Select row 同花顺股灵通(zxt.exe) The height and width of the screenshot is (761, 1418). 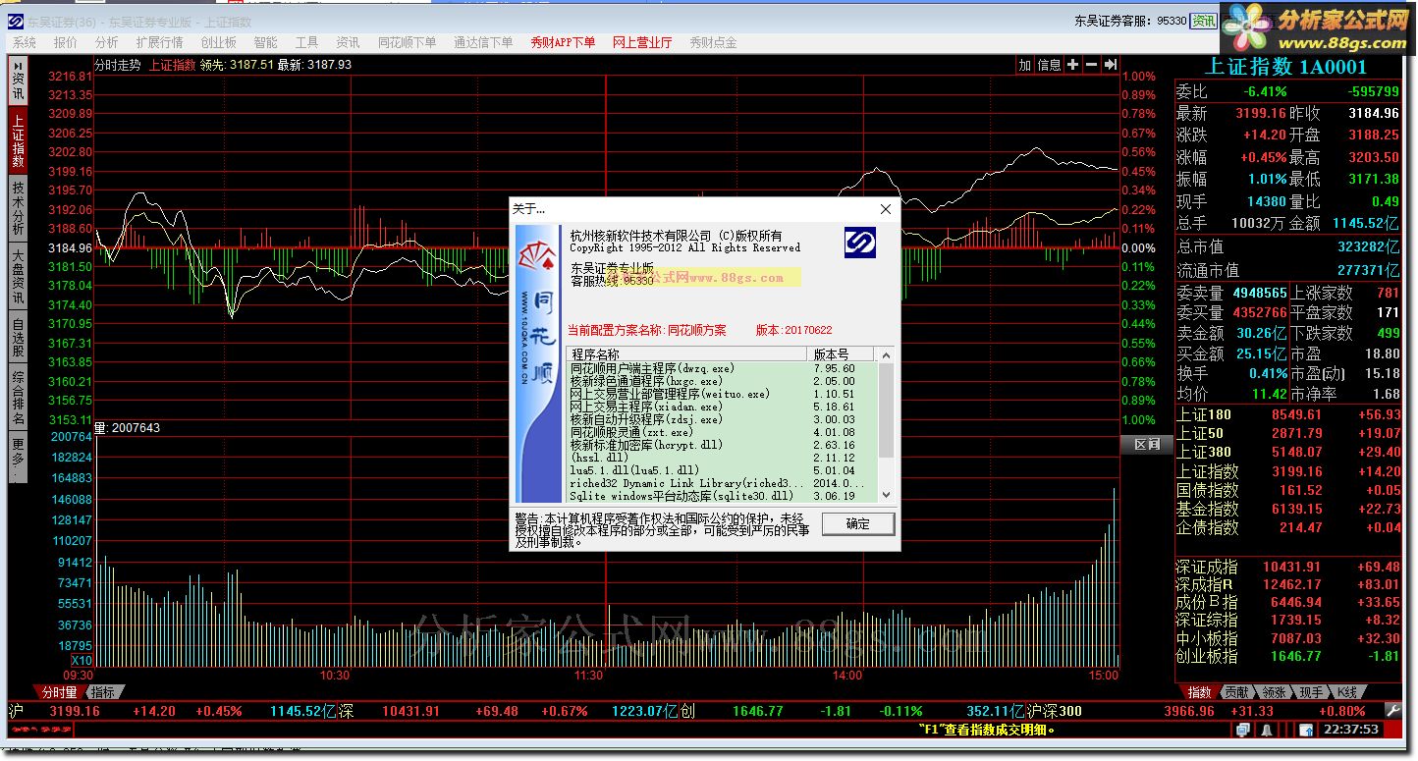pos(723,432)
